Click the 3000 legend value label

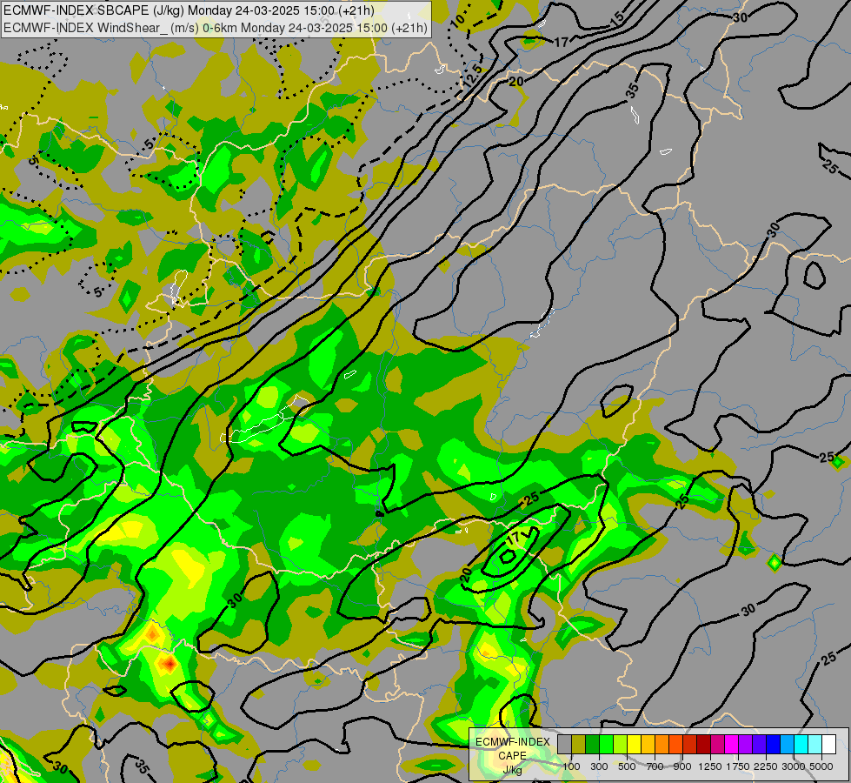(x=794, y=766)
